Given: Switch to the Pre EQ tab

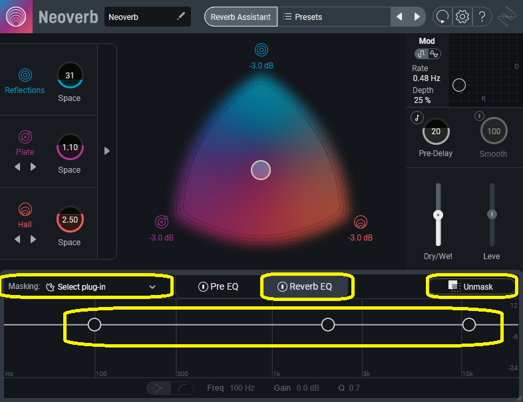Looking at the screenshot, I should point(218,286).
